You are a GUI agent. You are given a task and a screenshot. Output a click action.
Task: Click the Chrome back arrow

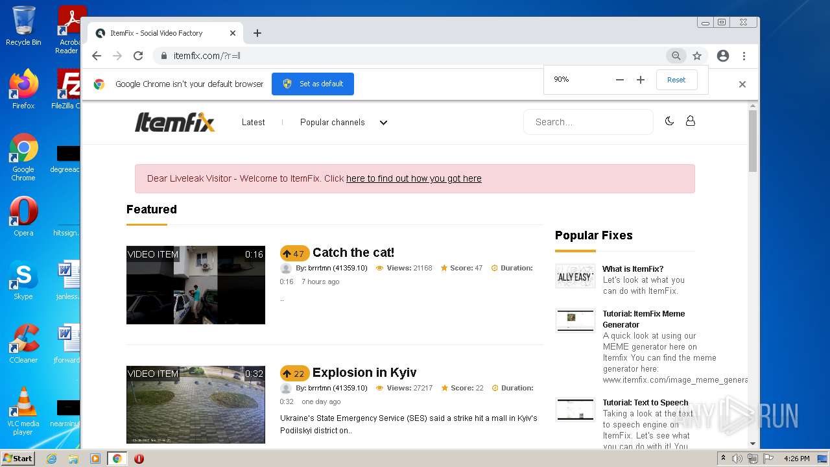point(97,56)
